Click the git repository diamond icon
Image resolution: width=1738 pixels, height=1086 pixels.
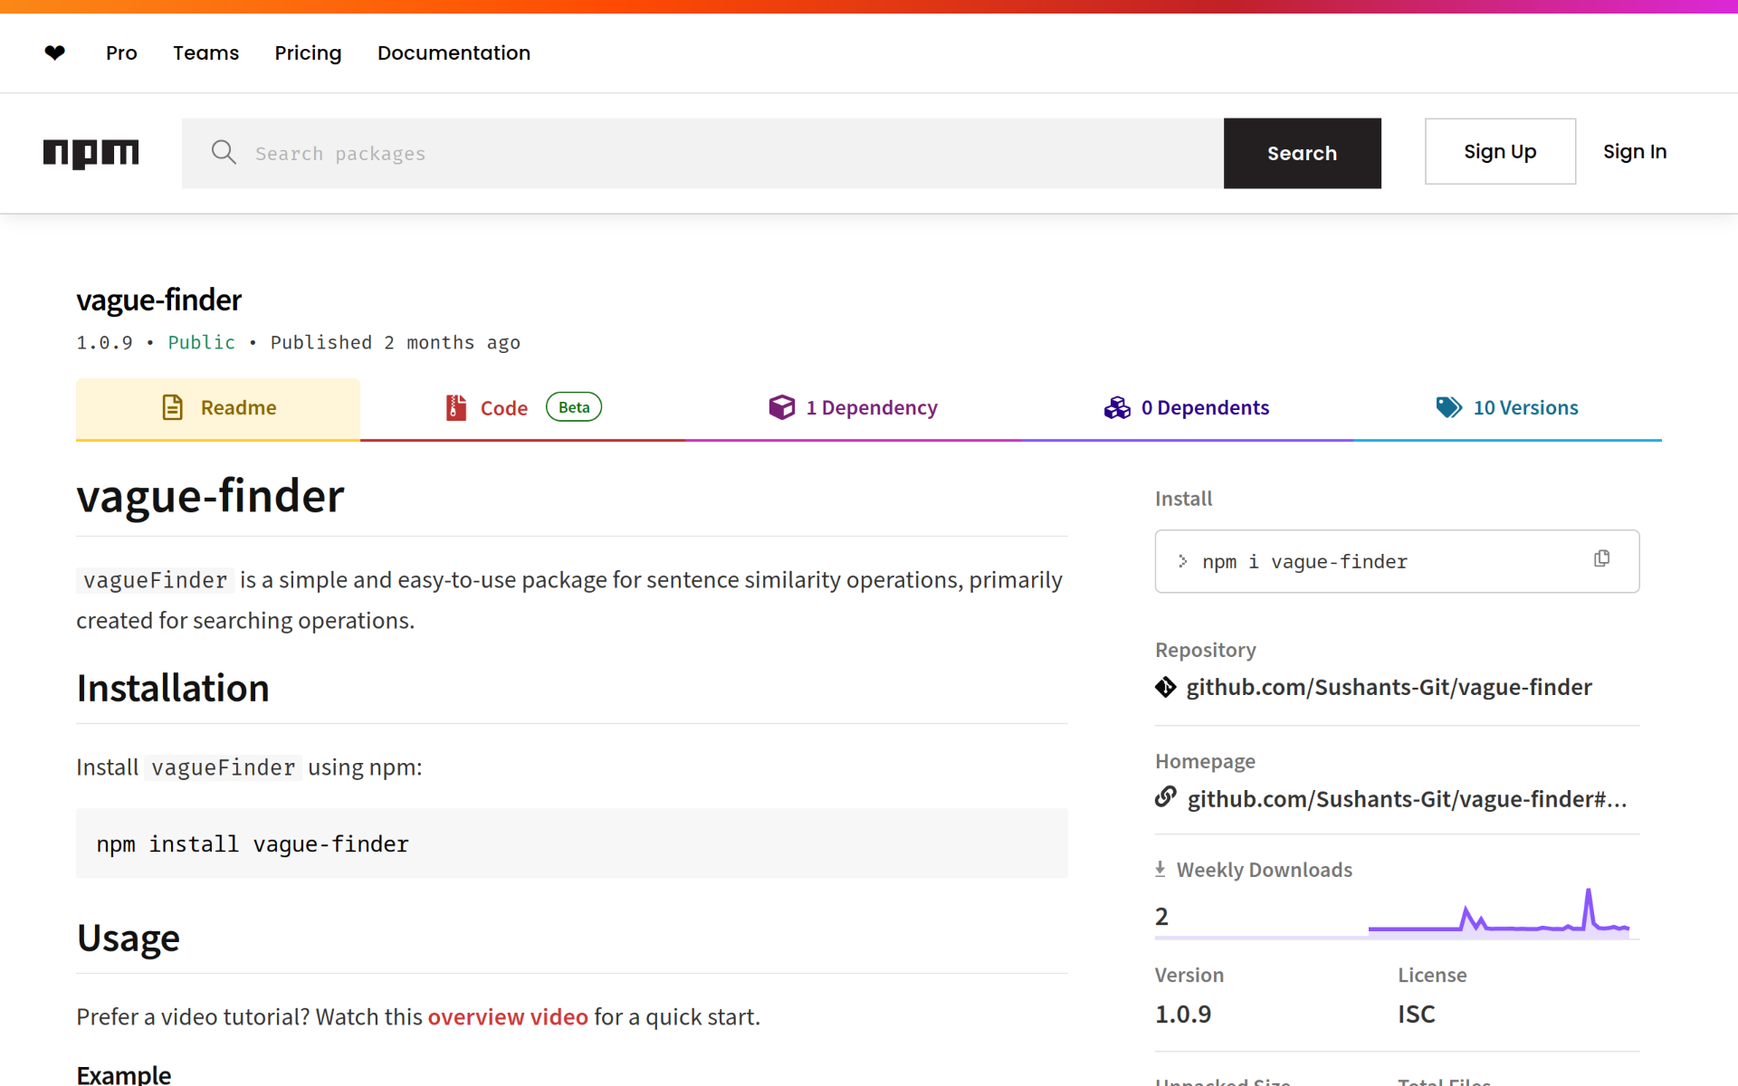(x=1166, y=688)
